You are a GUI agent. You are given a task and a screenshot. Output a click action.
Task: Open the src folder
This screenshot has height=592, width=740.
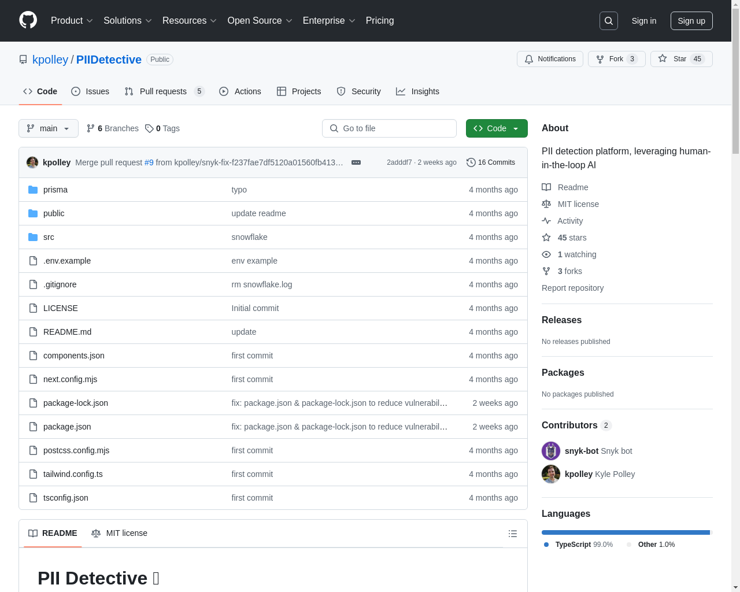tap(49, 237)
